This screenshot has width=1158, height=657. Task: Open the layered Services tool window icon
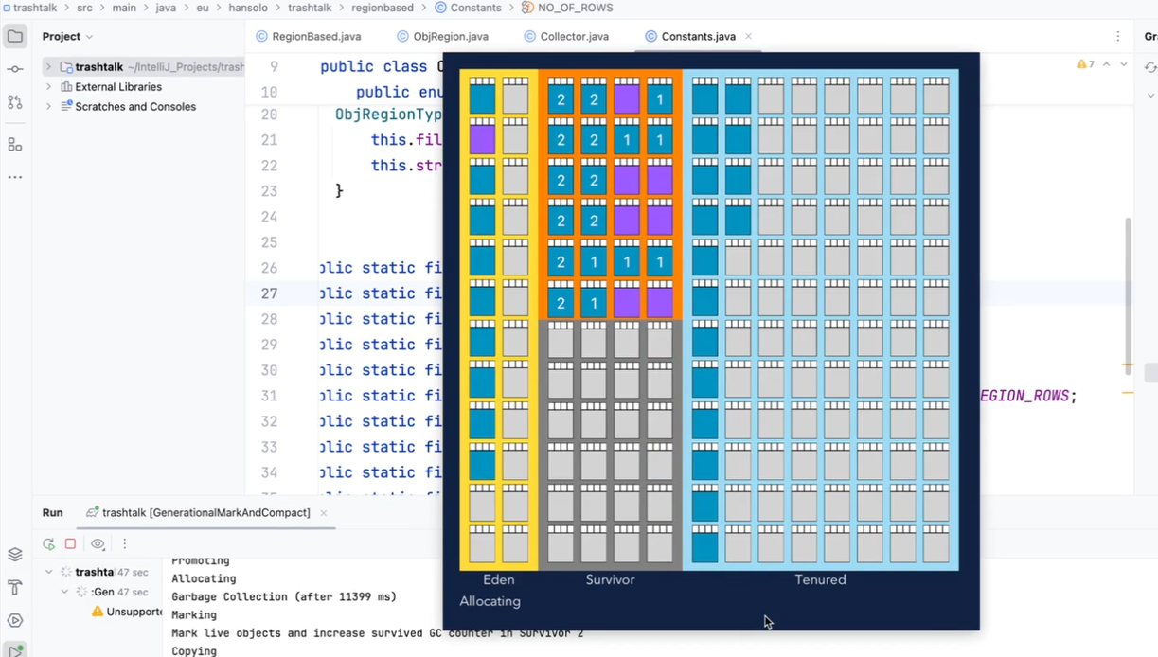point(15,555)
